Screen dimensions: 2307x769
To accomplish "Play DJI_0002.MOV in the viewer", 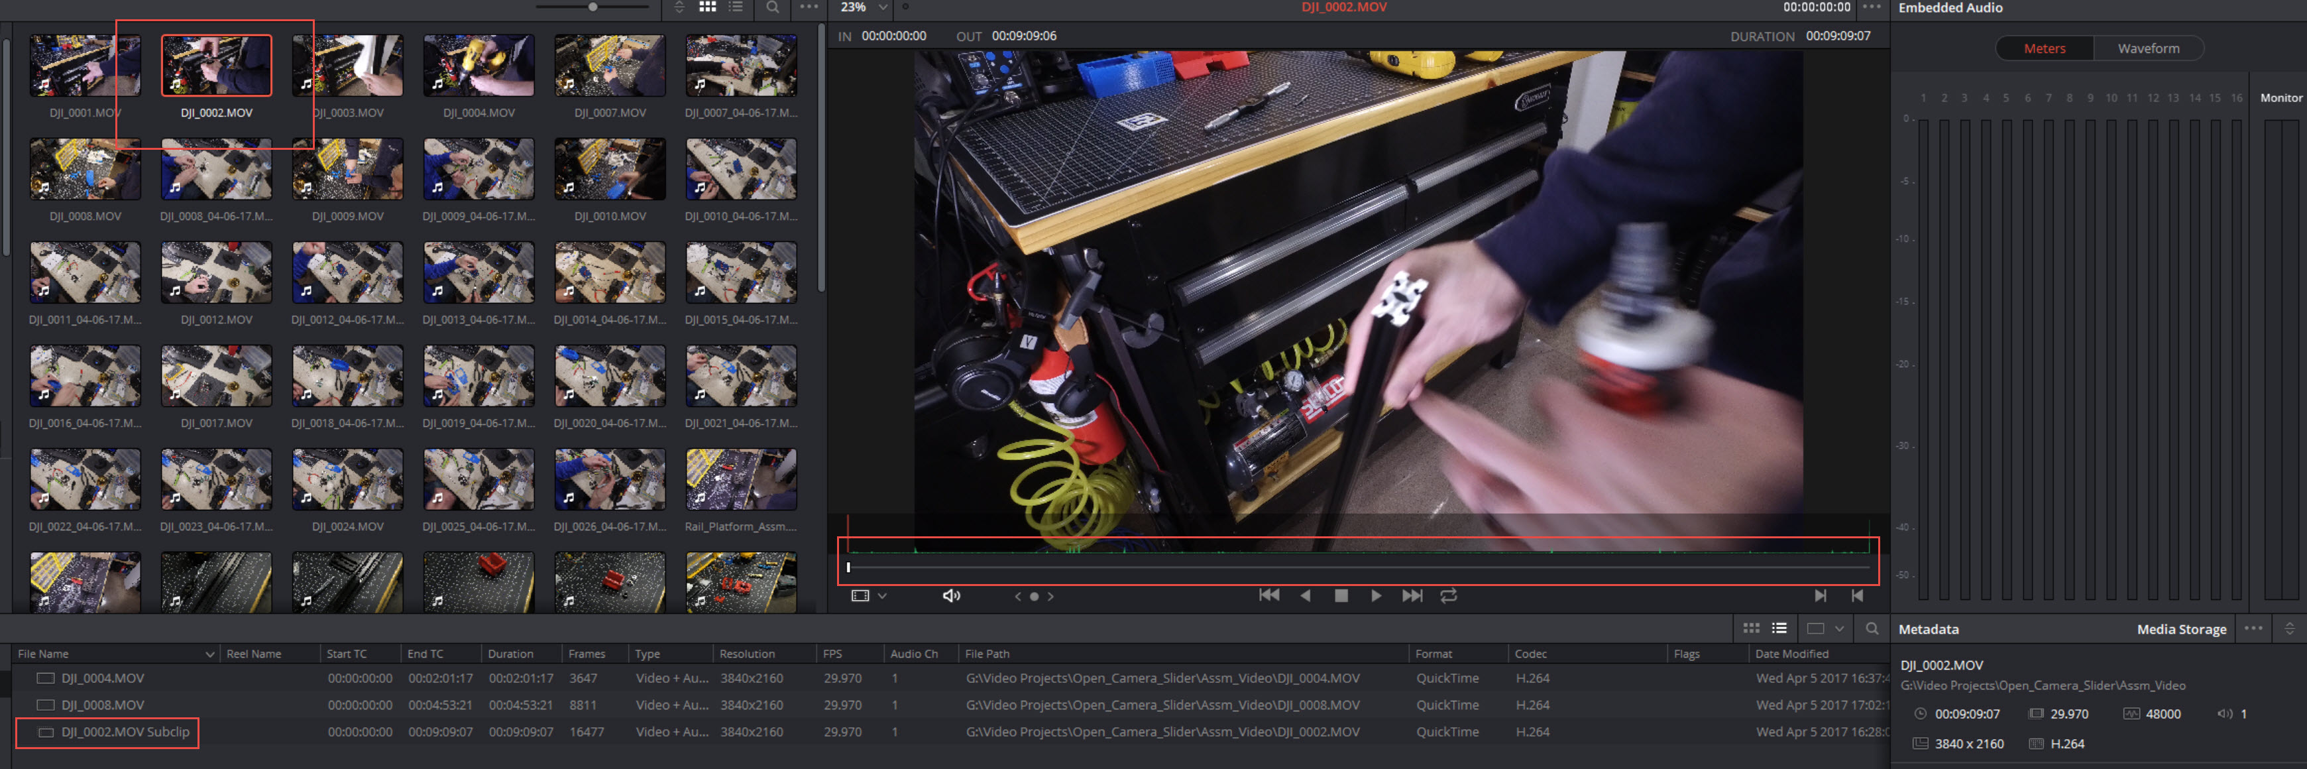I will pos(1376,596).
